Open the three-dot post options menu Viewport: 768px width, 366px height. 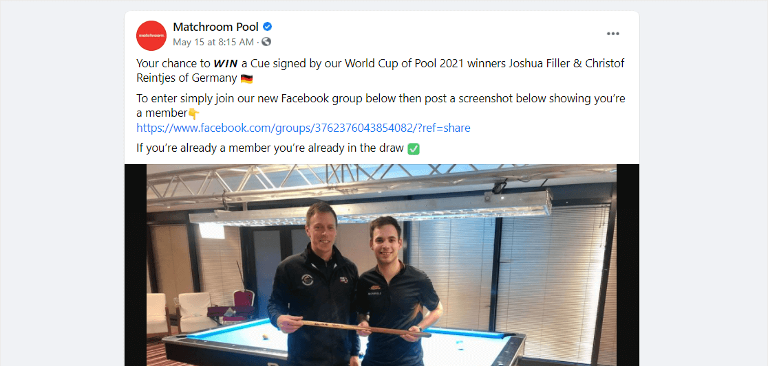click(612, 34)
